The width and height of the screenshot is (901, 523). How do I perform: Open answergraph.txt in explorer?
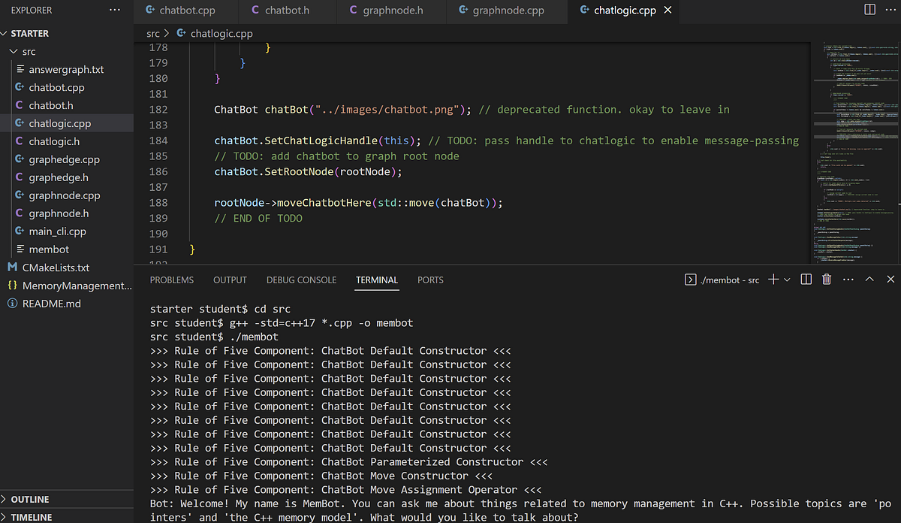pos(67,69)
